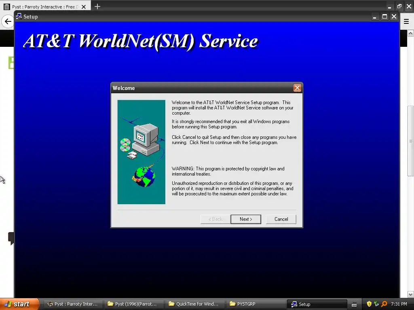Open a new browser tab

coord(97,6)
